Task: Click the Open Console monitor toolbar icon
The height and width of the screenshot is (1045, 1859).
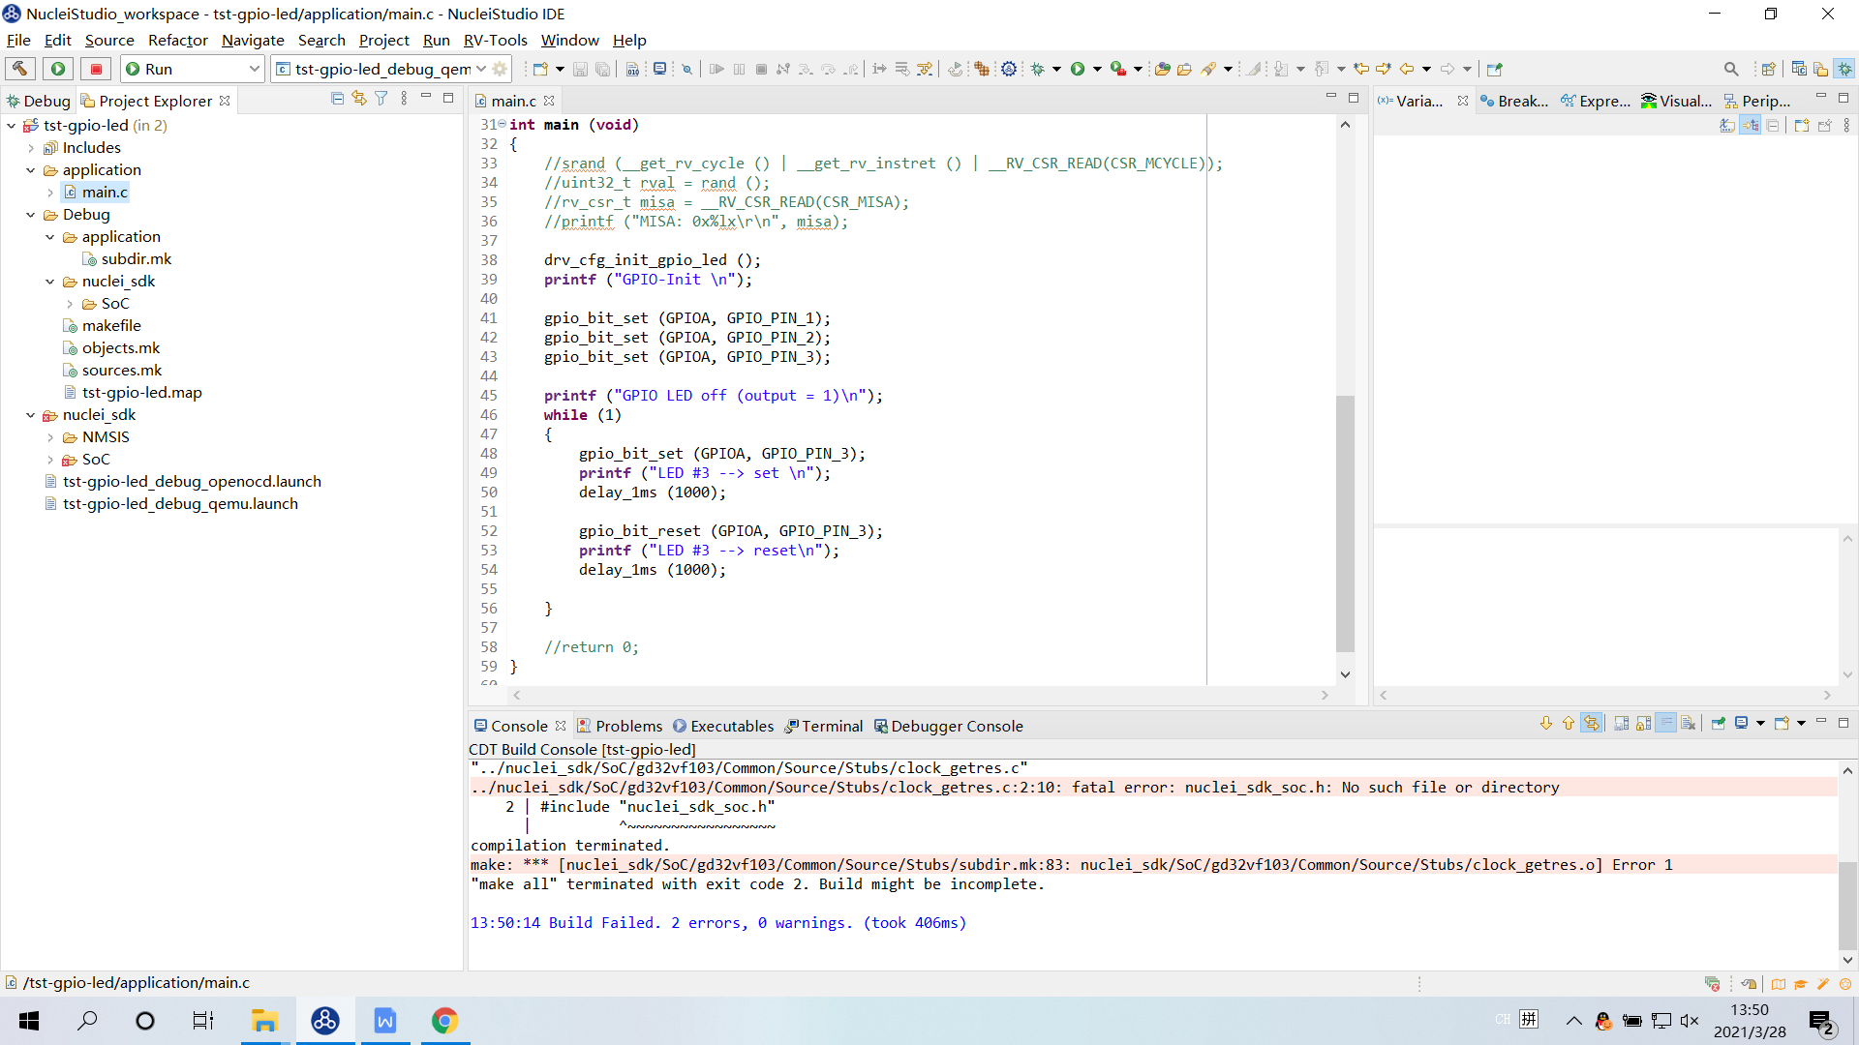Action: (659, 69)
